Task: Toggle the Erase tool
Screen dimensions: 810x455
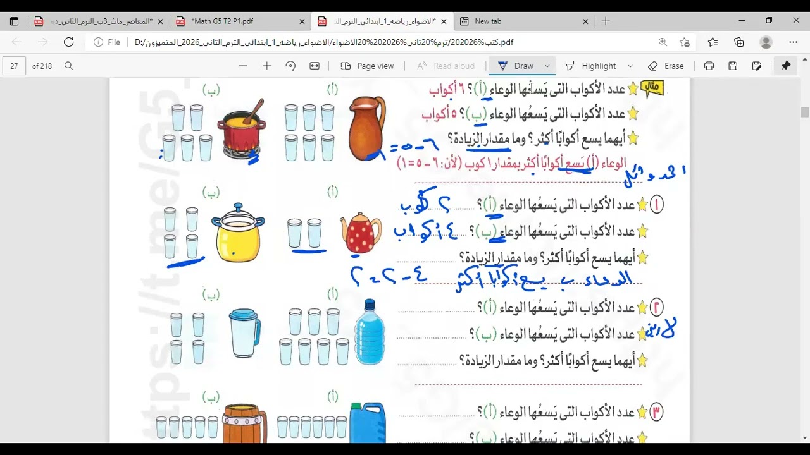Action: (666, 66)
